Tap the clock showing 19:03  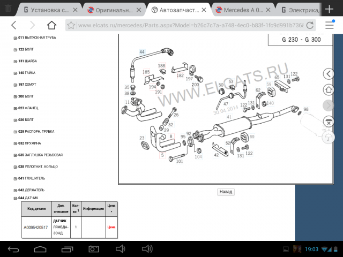[x=312, y=249]
